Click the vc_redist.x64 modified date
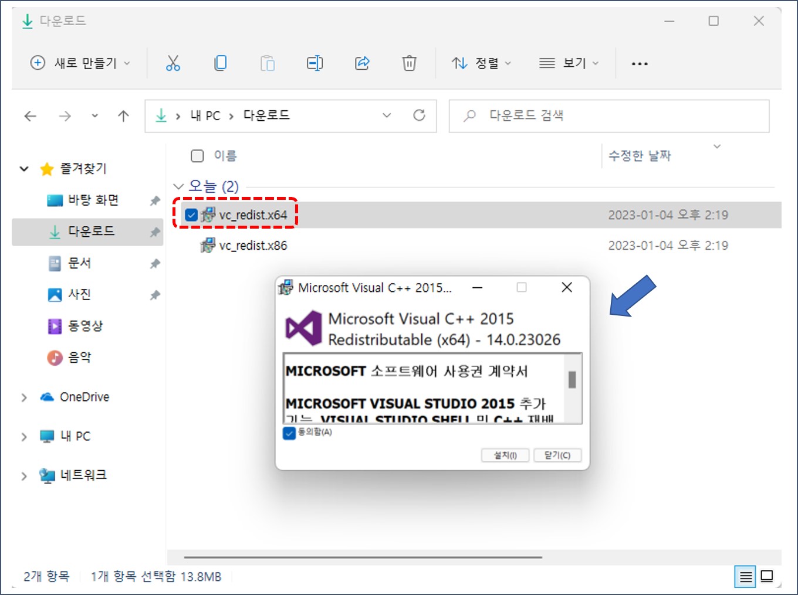 click(668, 215)
